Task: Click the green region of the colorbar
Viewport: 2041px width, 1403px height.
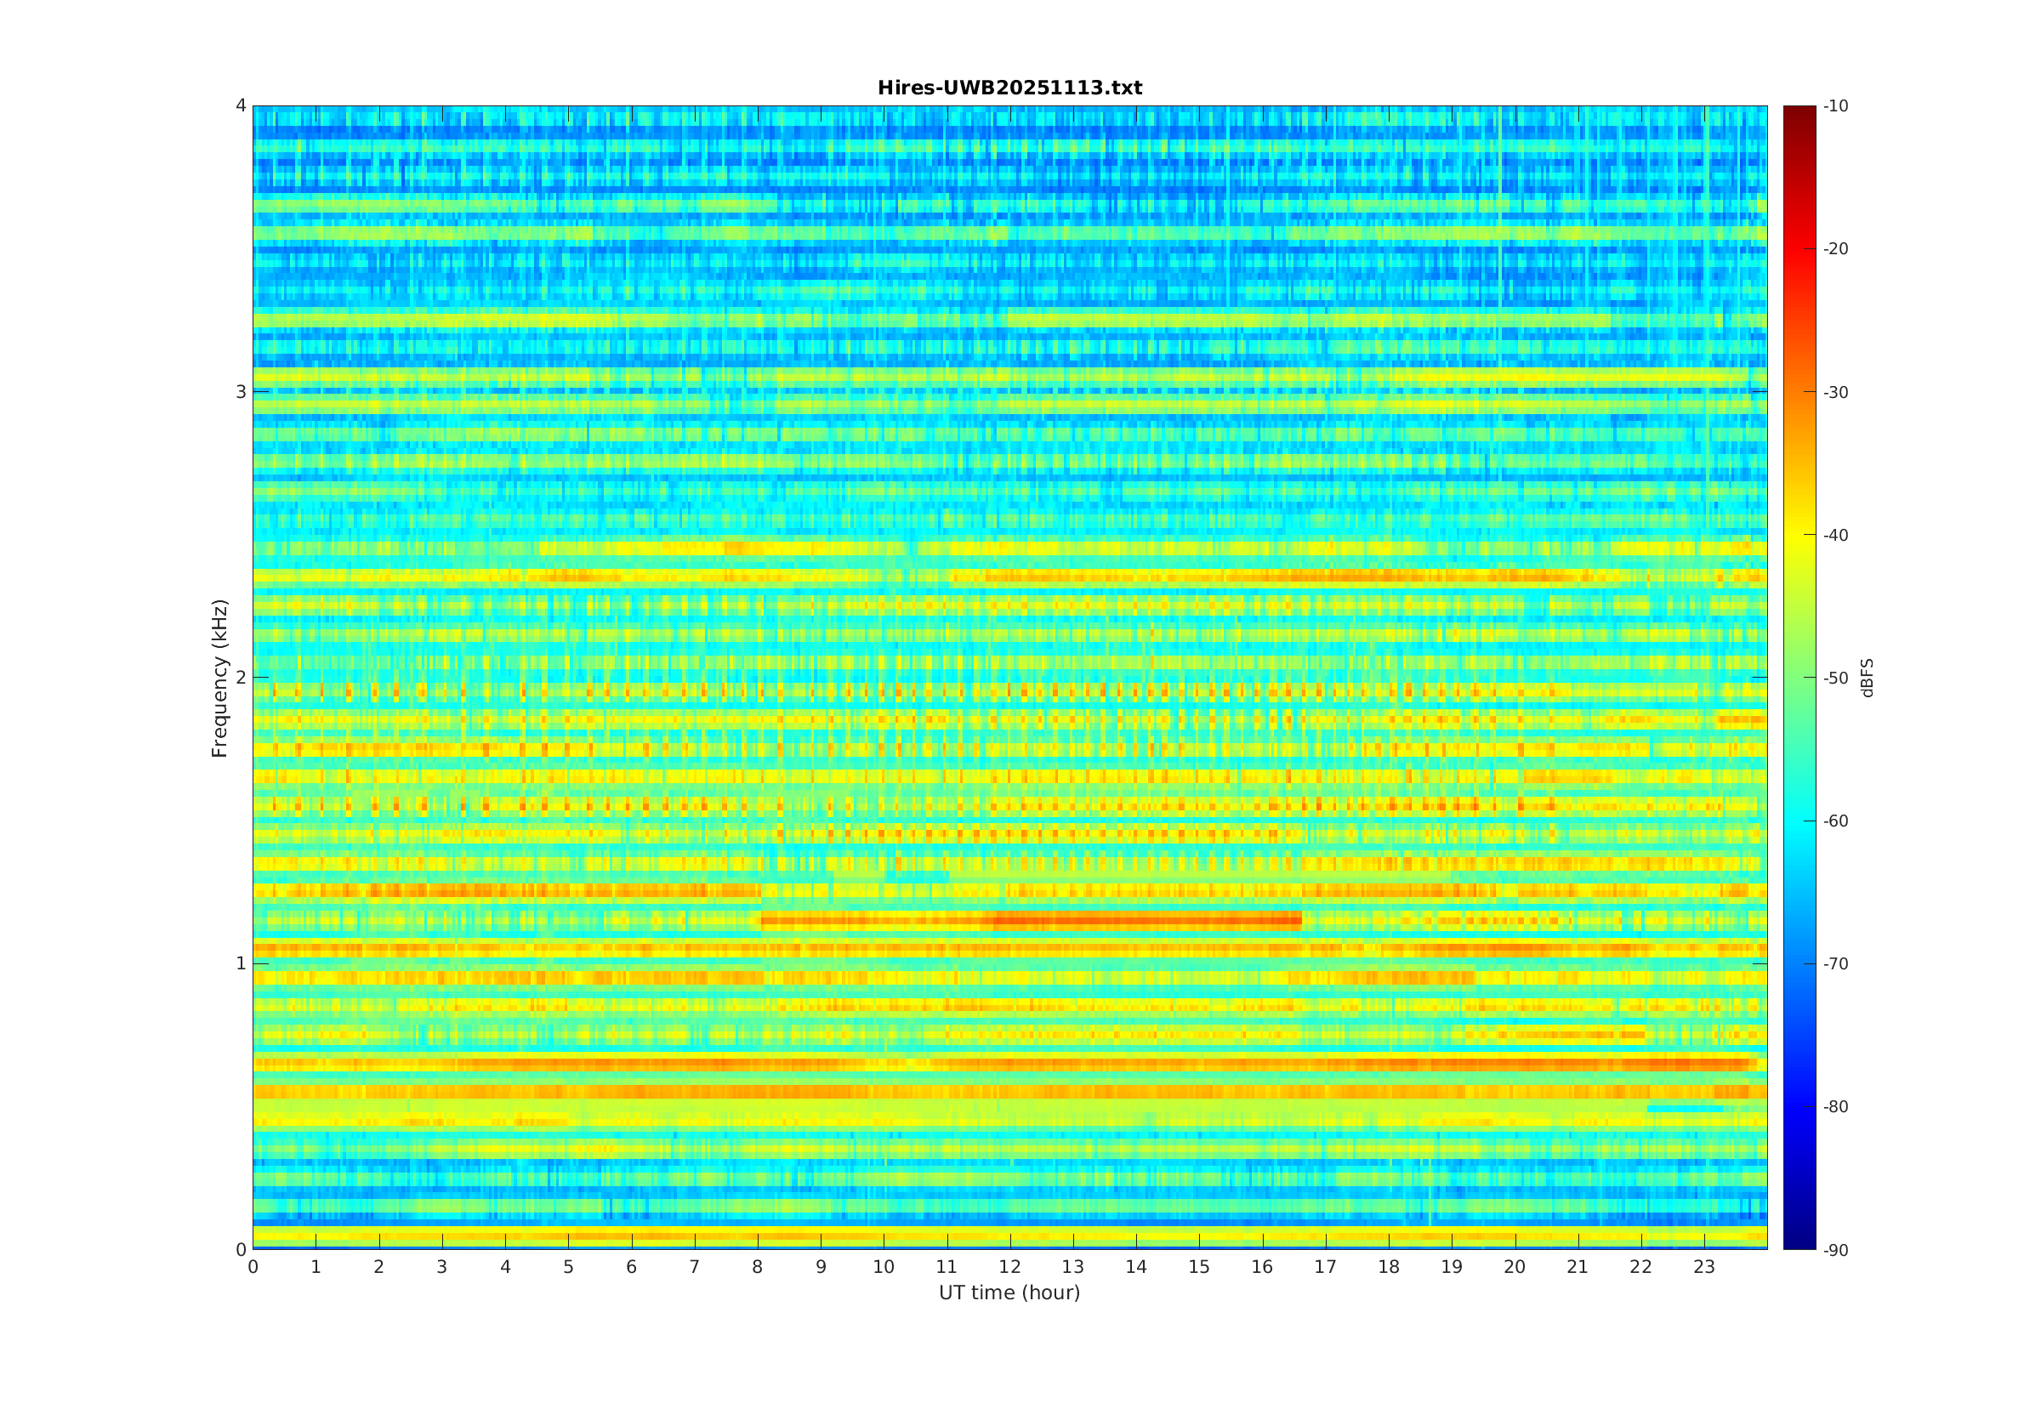Action: click(1799, 677)
